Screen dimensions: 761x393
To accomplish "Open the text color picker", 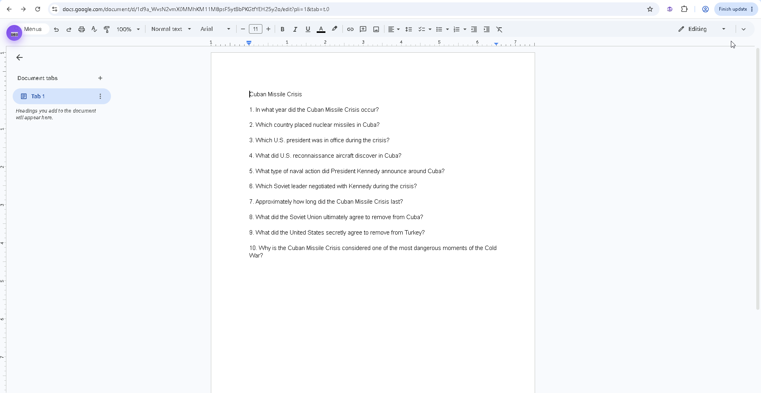I will (321, 29).
